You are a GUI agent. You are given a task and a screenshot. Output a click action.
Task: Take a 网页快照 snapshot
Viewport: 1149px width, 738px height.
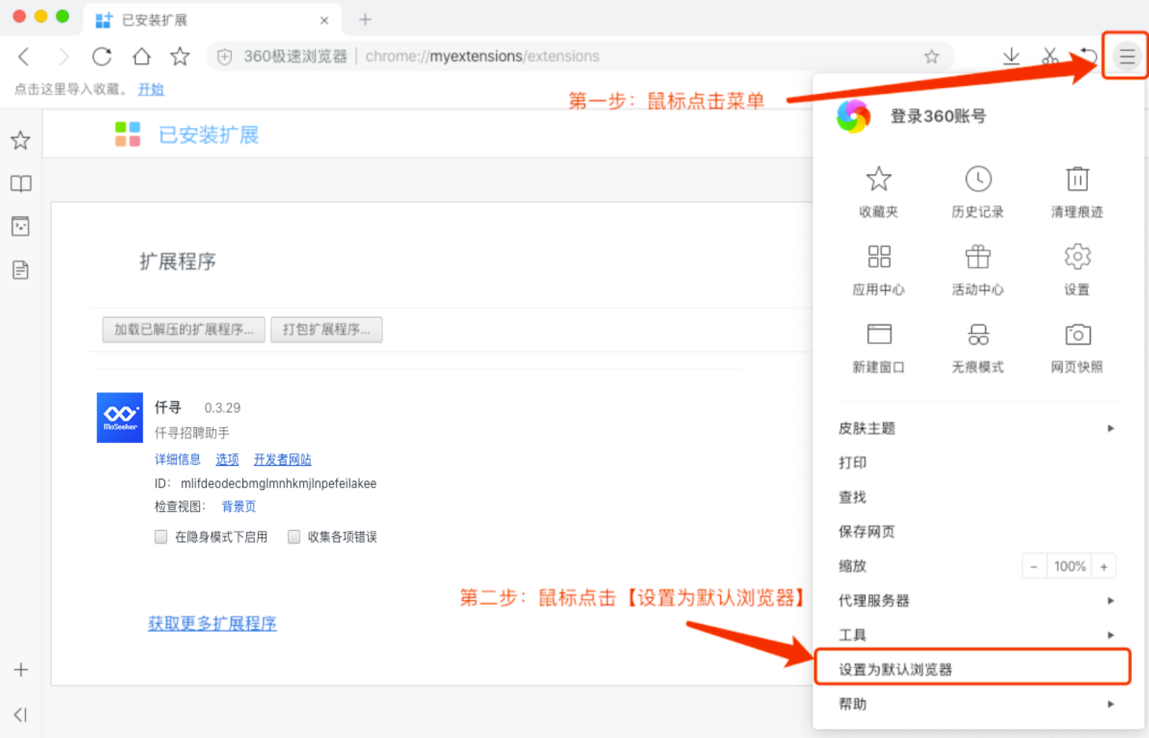(1077, 348)
